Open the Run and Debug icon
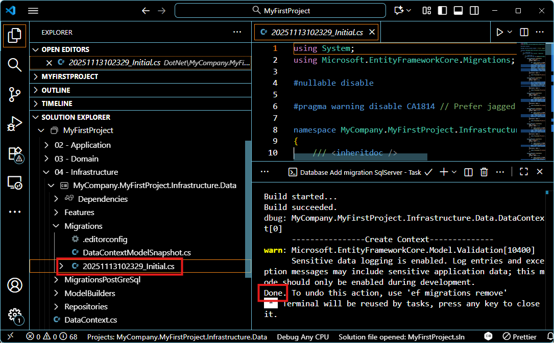Screen dimensions: 554x343 pos(14,123)
